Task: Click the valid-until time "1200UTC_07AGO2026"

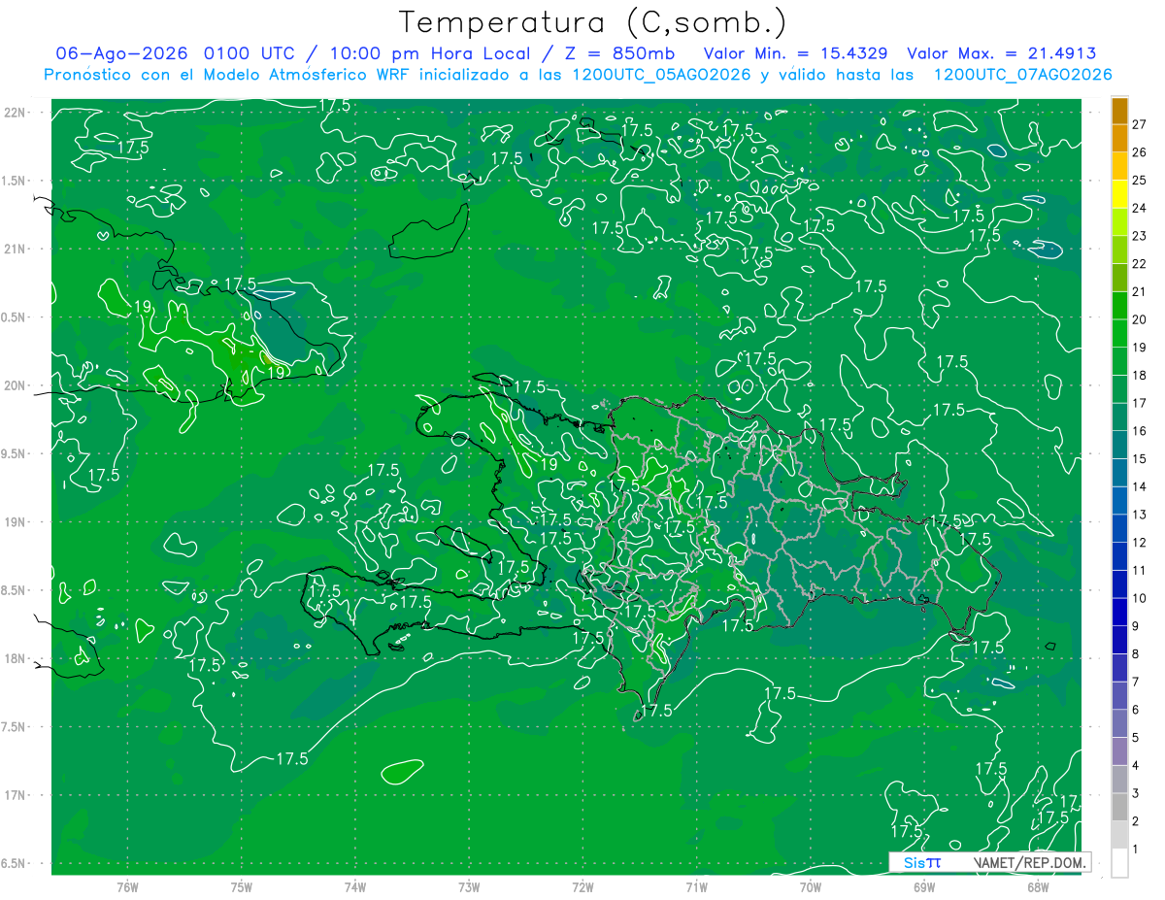Action: pyautogui.click(x=1022, y=75)
